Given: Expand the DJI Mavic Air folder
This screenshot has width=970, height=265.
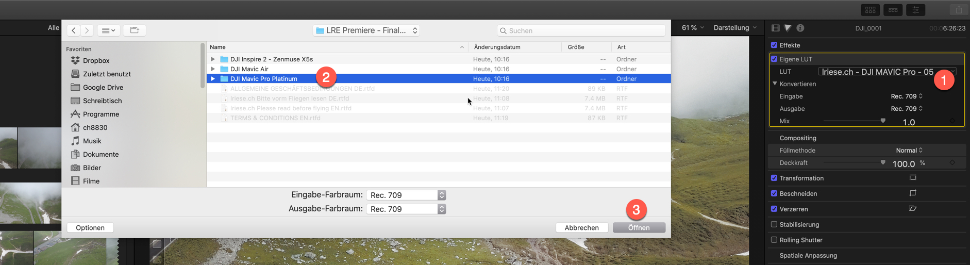Looking at the screenshot, I should tap(213, 69).
